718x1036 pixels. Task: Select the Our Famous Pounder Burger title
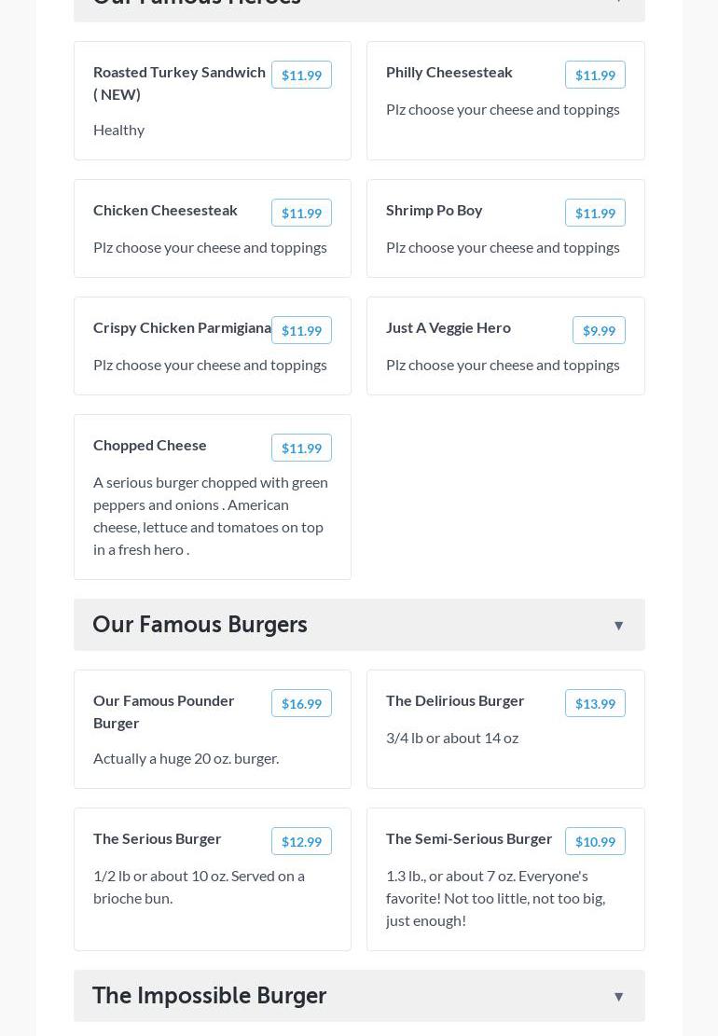point(164,711)
